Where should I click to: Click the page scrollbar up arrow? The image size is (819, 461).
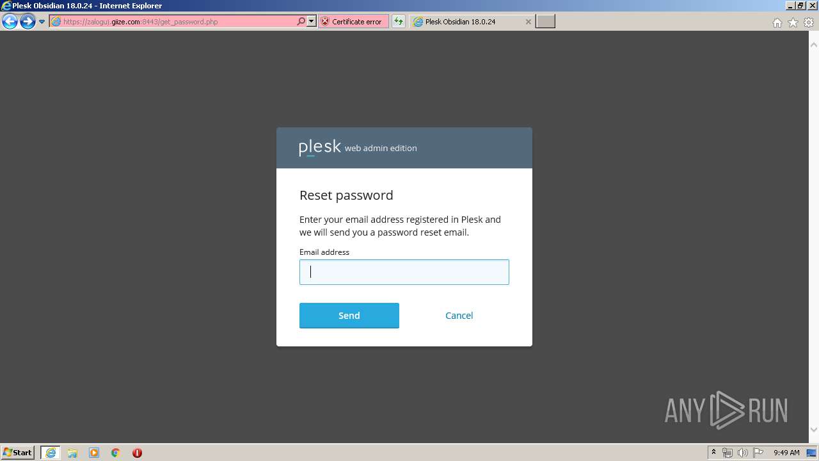coord(814,45)
